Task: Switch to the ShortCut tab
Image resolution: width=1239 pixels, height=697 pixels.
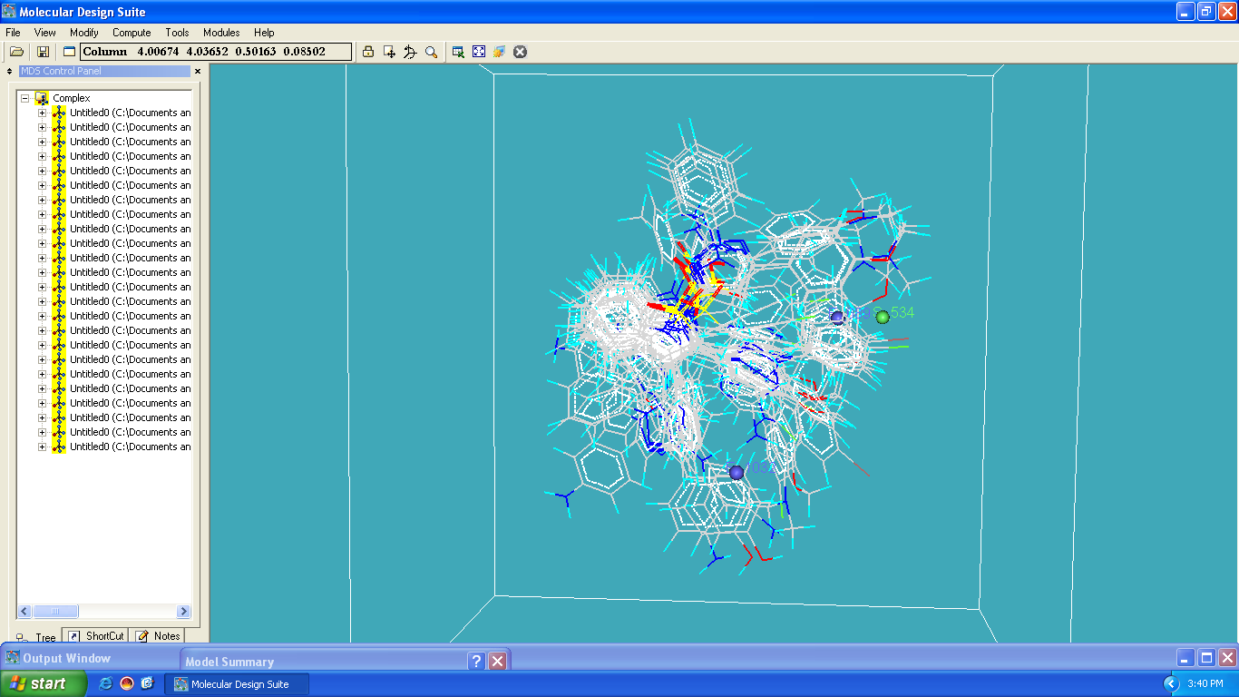Action: click(x=96, y=636)
